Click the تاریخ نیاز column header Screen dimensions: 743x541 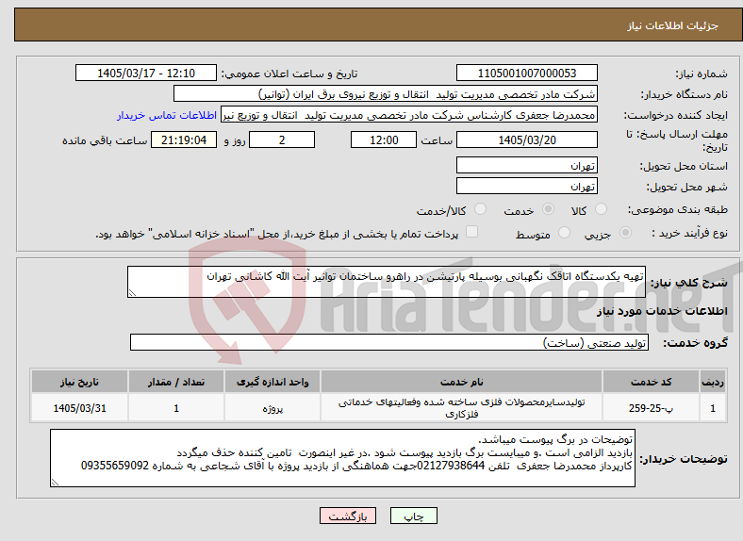[x=79, y=382]
